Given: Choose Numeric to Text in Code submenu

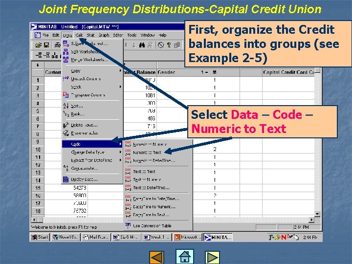Looking at the screenshot, I should (147, 153).
